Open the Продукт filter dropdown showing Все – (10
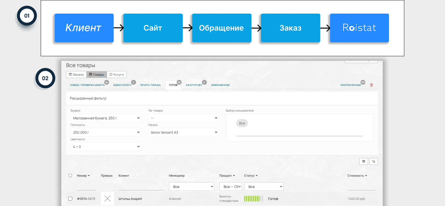The height and width of the screenshot is (206, 445). coord(230,186)
